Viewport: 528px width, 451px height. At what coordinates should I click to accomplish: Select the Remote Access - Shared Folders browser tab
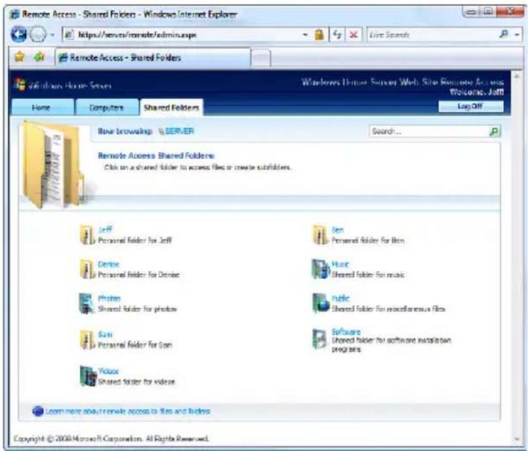(x=153, y=57)
